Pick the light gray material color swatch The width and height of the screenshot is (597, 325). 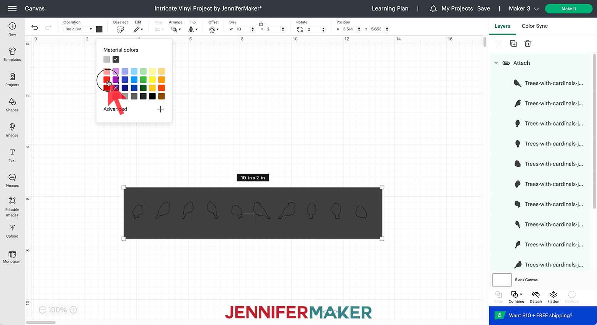tap(107, 59)
